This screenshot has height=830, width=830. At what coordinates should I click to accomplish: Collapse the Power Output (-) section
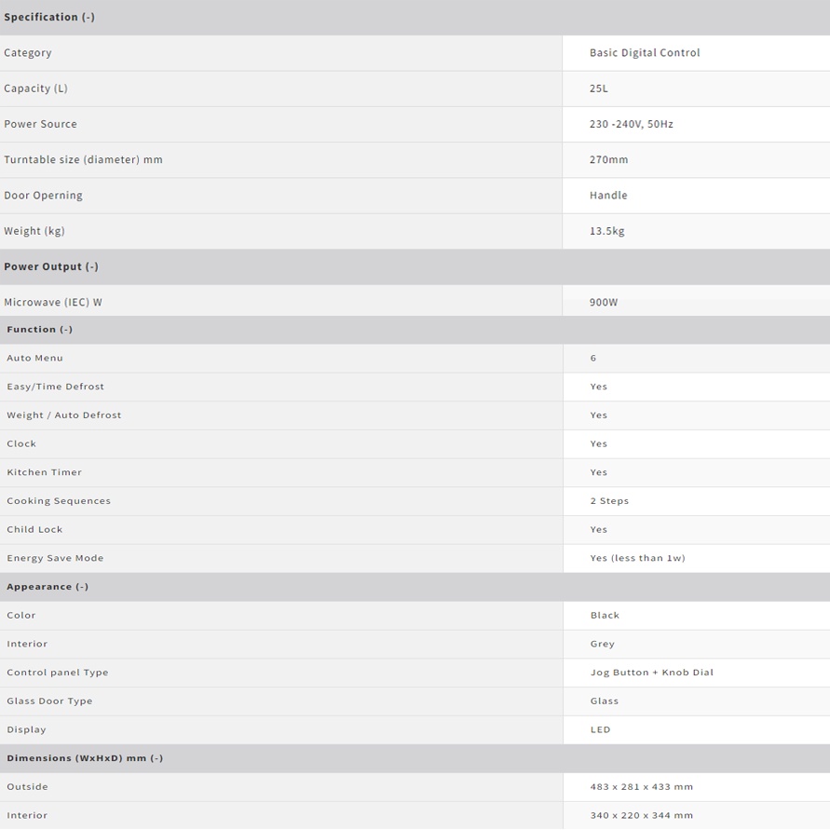pos(415,266)
